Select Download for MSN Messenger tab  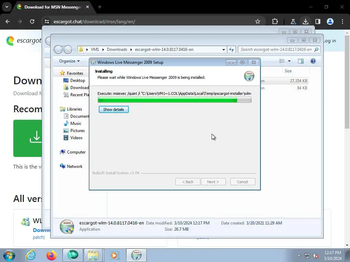[x=52, y=7]
